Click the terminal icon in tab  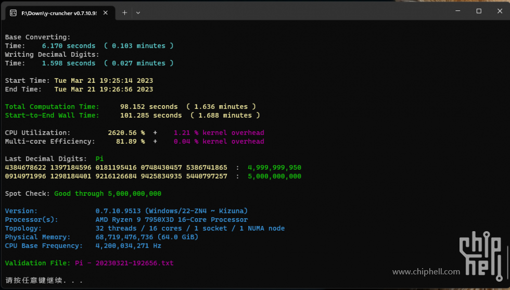tap(14, 13)
